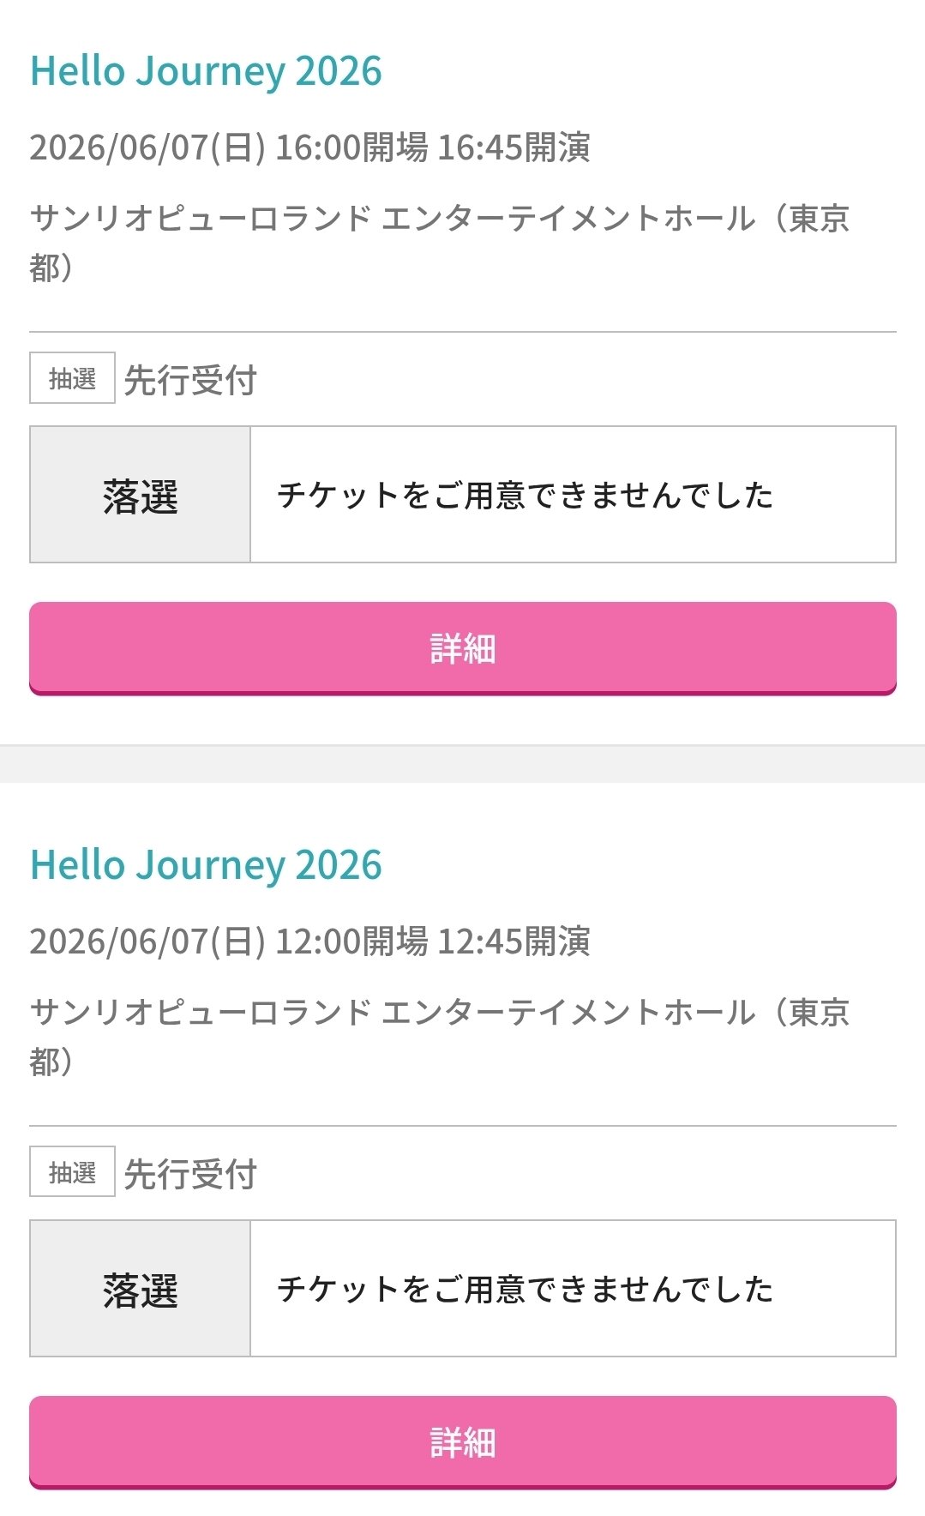Tap the 落選 status cell for 12:00 show
The width and height of the screenshot is (925, 1516).
[140, 1289]
